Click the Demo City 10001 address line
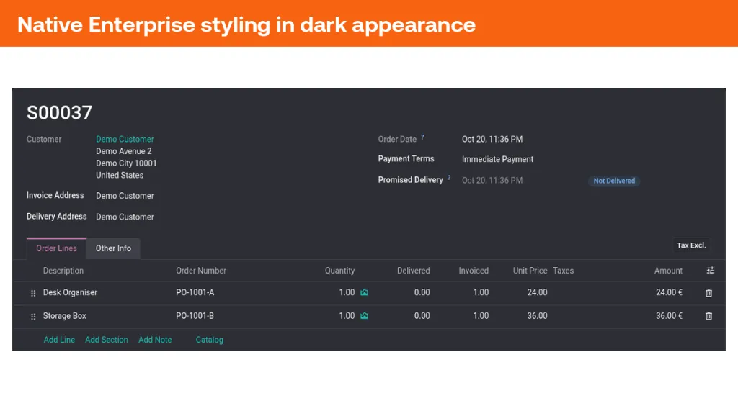738x393 pixels. click(x=126, y=163)
